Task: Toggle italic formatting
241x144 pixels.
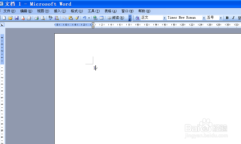Action: (233, 18)
